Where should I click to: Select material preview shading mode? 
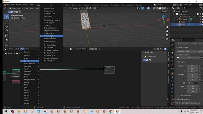(x=163, y=8)
